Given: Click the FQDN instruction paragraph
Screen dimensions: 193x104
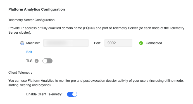Looking at the screenshot, I should 96,30.
